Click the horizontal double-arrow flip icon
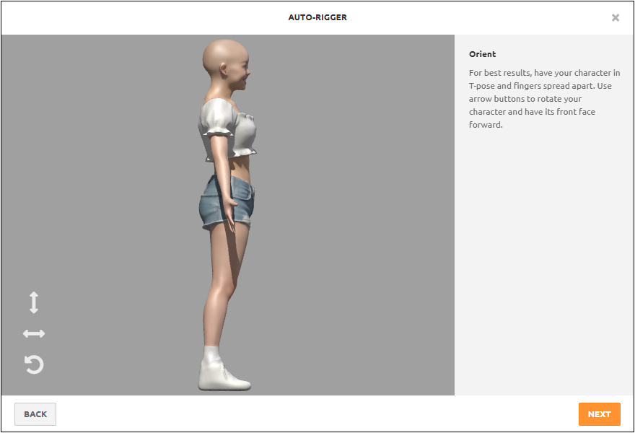 point(34,333)
